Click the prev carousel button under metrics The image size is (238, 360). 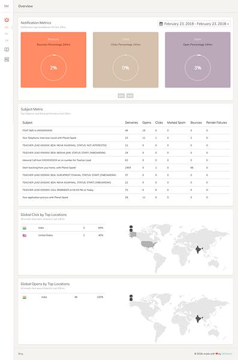[x=121, y=95]
